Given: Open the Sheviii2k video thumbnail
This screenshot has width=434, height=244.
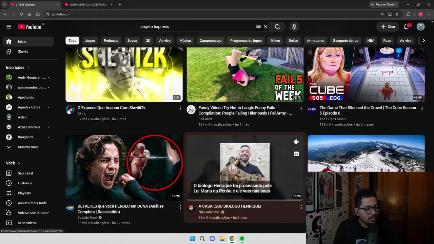Looking at the screenshot, I should tap(124, 75).
